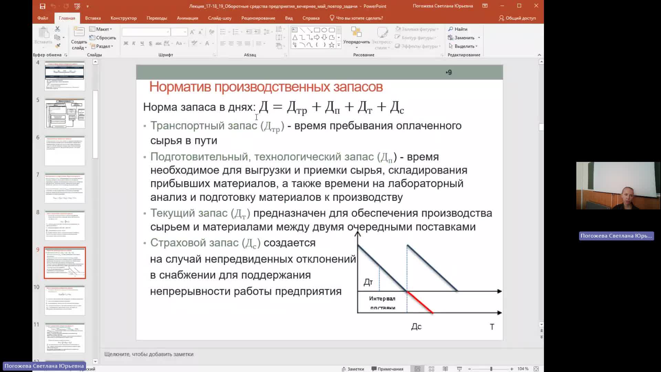The height and width of the screenshot is (372, 661).
Task: Increase list indent level
Action: (x=258, y=32)
